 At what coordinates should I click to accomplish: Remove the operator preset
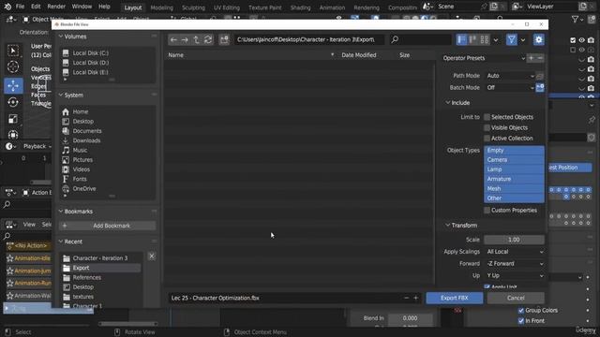tap(540, 58)
